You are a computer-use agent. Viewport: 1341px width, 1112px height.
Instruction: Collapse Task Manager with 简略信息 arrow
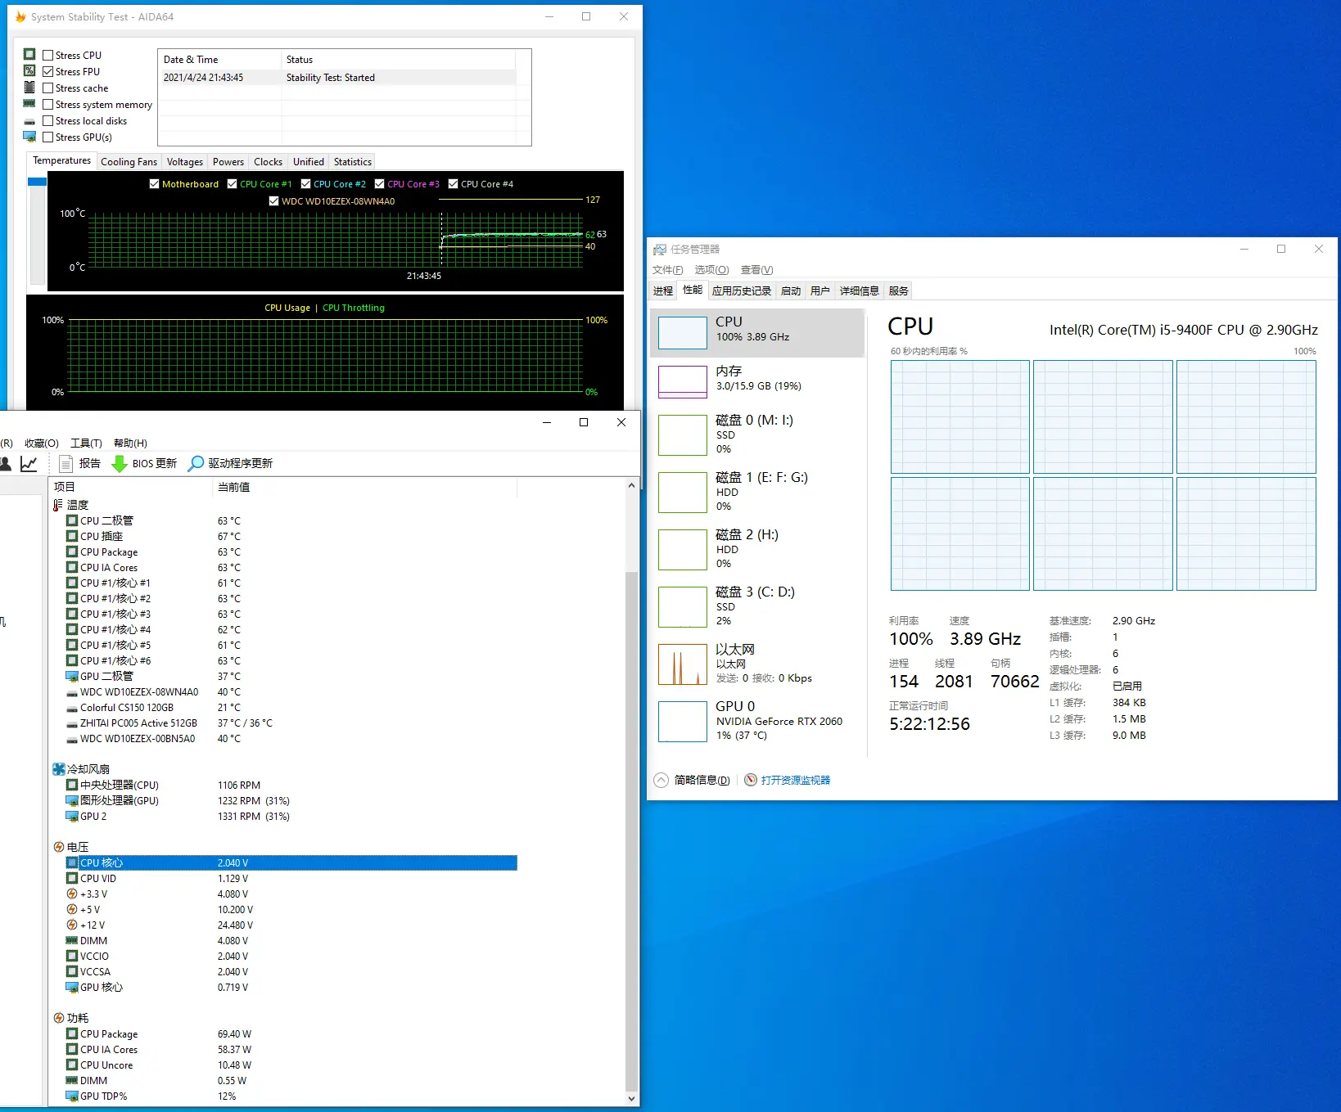point(661,780)
